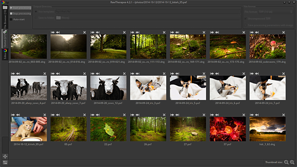Move 37.pef to end of queue
Image resolution: width=297 pixels, height=167 pixels.
(x=217, y=114)
